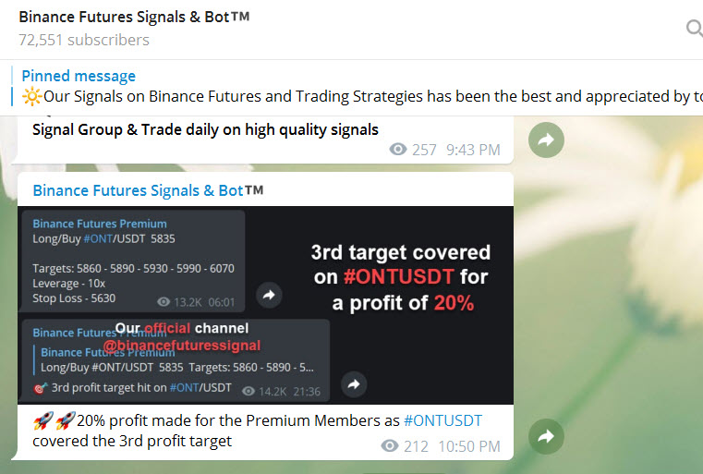Forward the 9:43 PM message using the share arrow
The width and height of the screenshot is (703, 474).
point(546,140)
